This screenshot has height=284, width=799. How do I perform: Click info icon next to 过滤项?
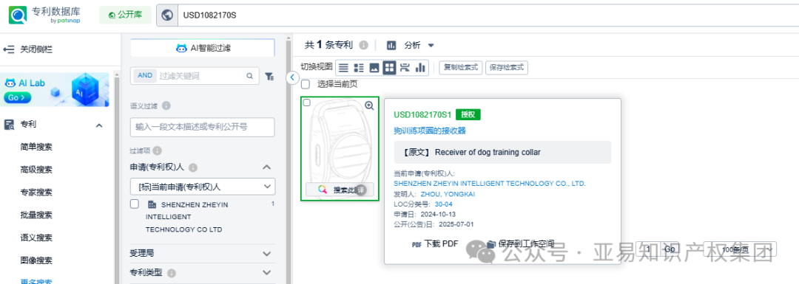coord(157,151)
